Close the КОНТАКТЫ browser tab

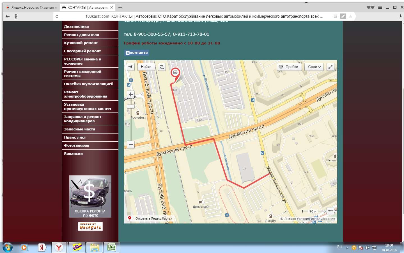[112, 7]
